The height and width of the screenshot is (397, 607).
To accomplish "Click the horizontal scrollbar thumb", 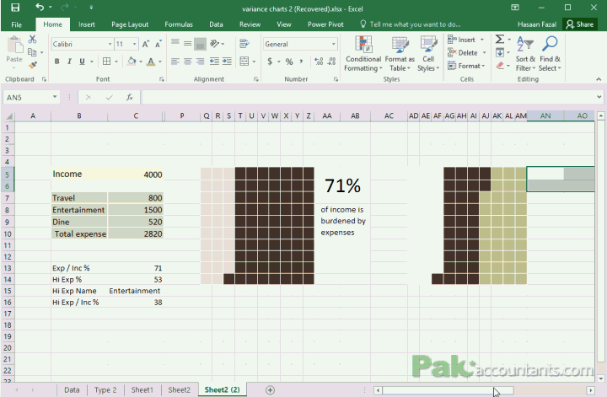I will click(x=449, y=390).
